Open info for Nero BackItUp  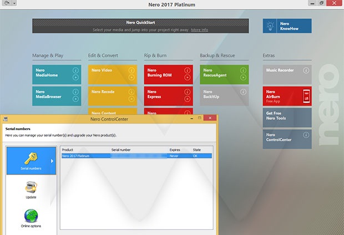point(243,92)
